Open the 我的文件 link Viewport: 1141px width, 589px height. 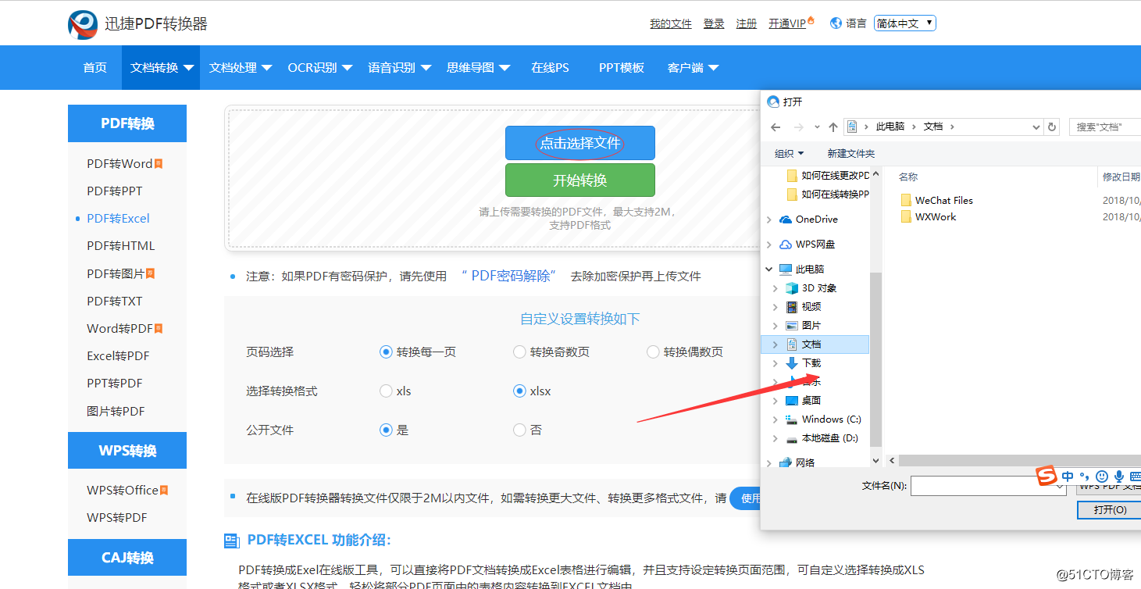[x=671, y=24]
